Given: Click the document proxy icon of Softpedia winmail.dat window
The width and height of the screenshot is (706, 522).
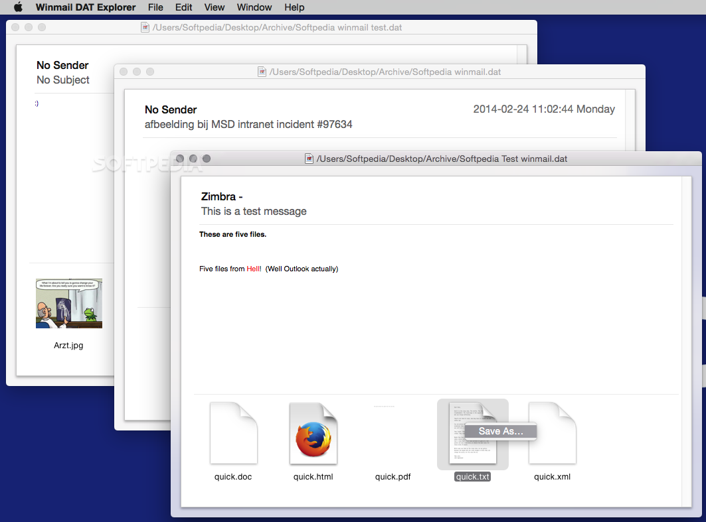Looking at the screenshot, I should click(262, 72).
